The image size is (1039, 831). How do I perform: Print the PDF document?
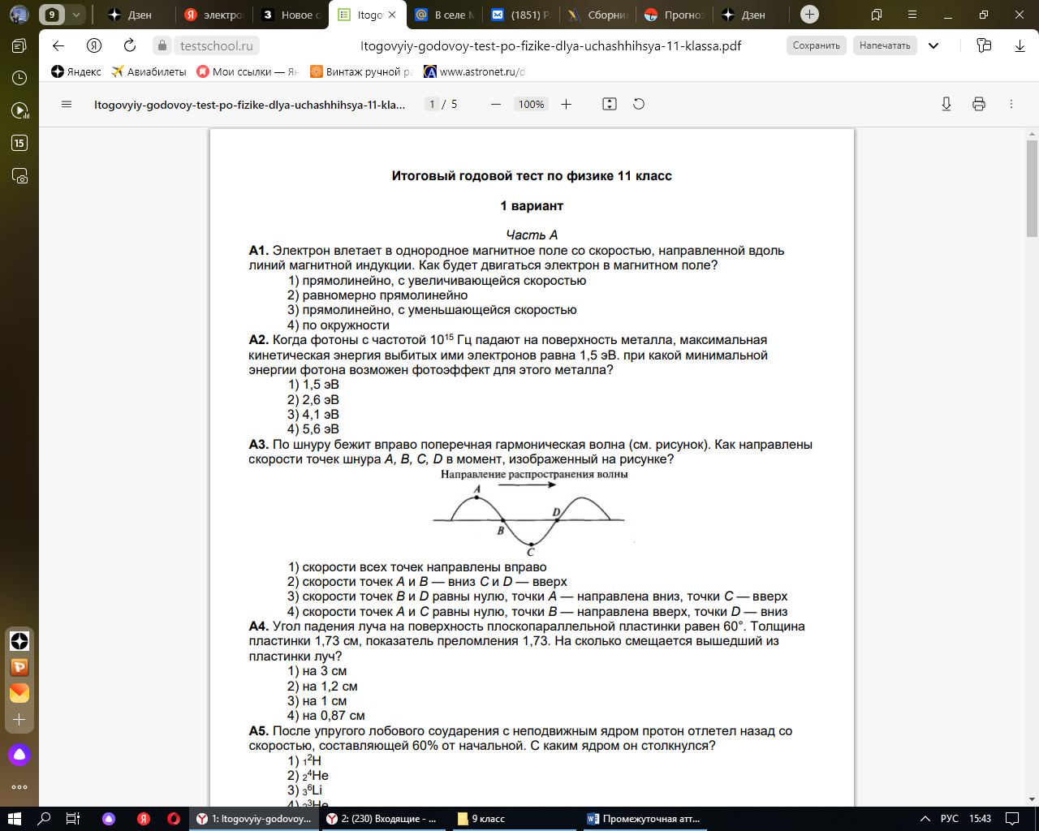pyautogui.click(x=979, y=104)
